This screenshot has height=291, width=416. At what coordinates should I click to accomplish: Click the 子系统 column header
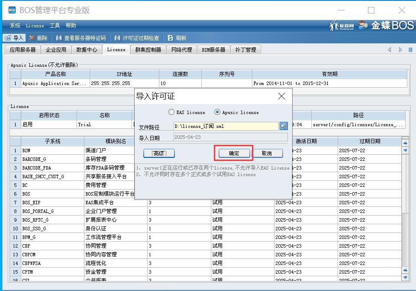point(52,141)
